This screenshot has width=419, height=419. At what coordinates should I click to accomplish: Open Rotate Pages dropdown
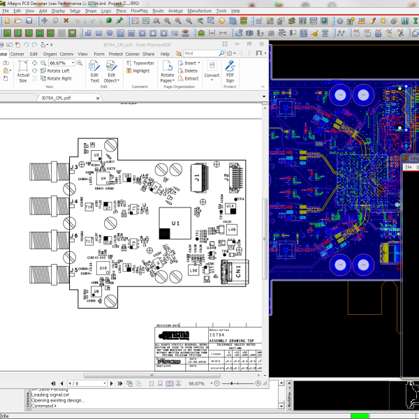pyautogui.click(x=168, y=72)
